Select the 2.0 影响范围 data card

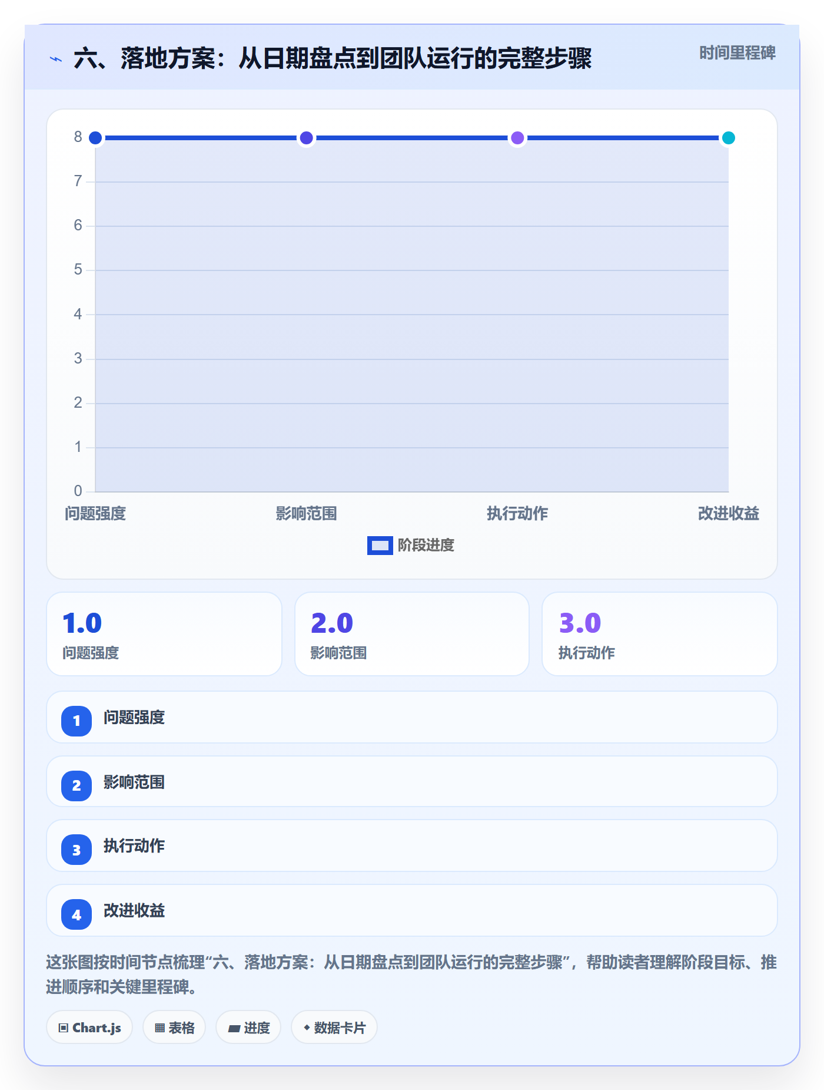412,634
